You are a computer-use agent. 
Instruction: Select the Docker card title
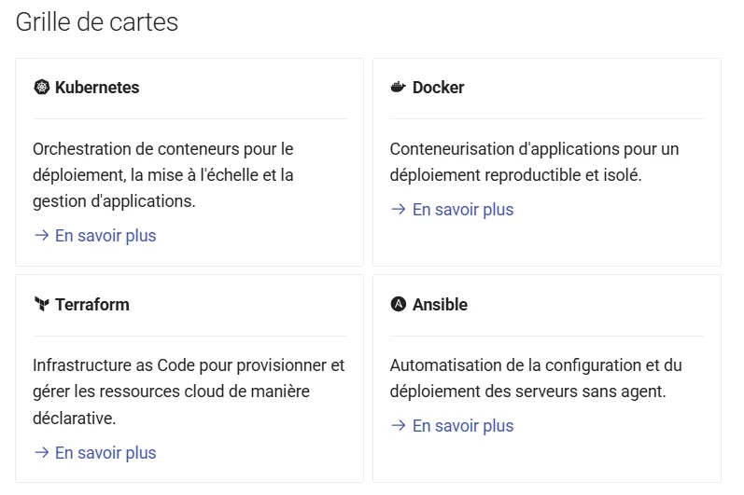click(438, 88)
